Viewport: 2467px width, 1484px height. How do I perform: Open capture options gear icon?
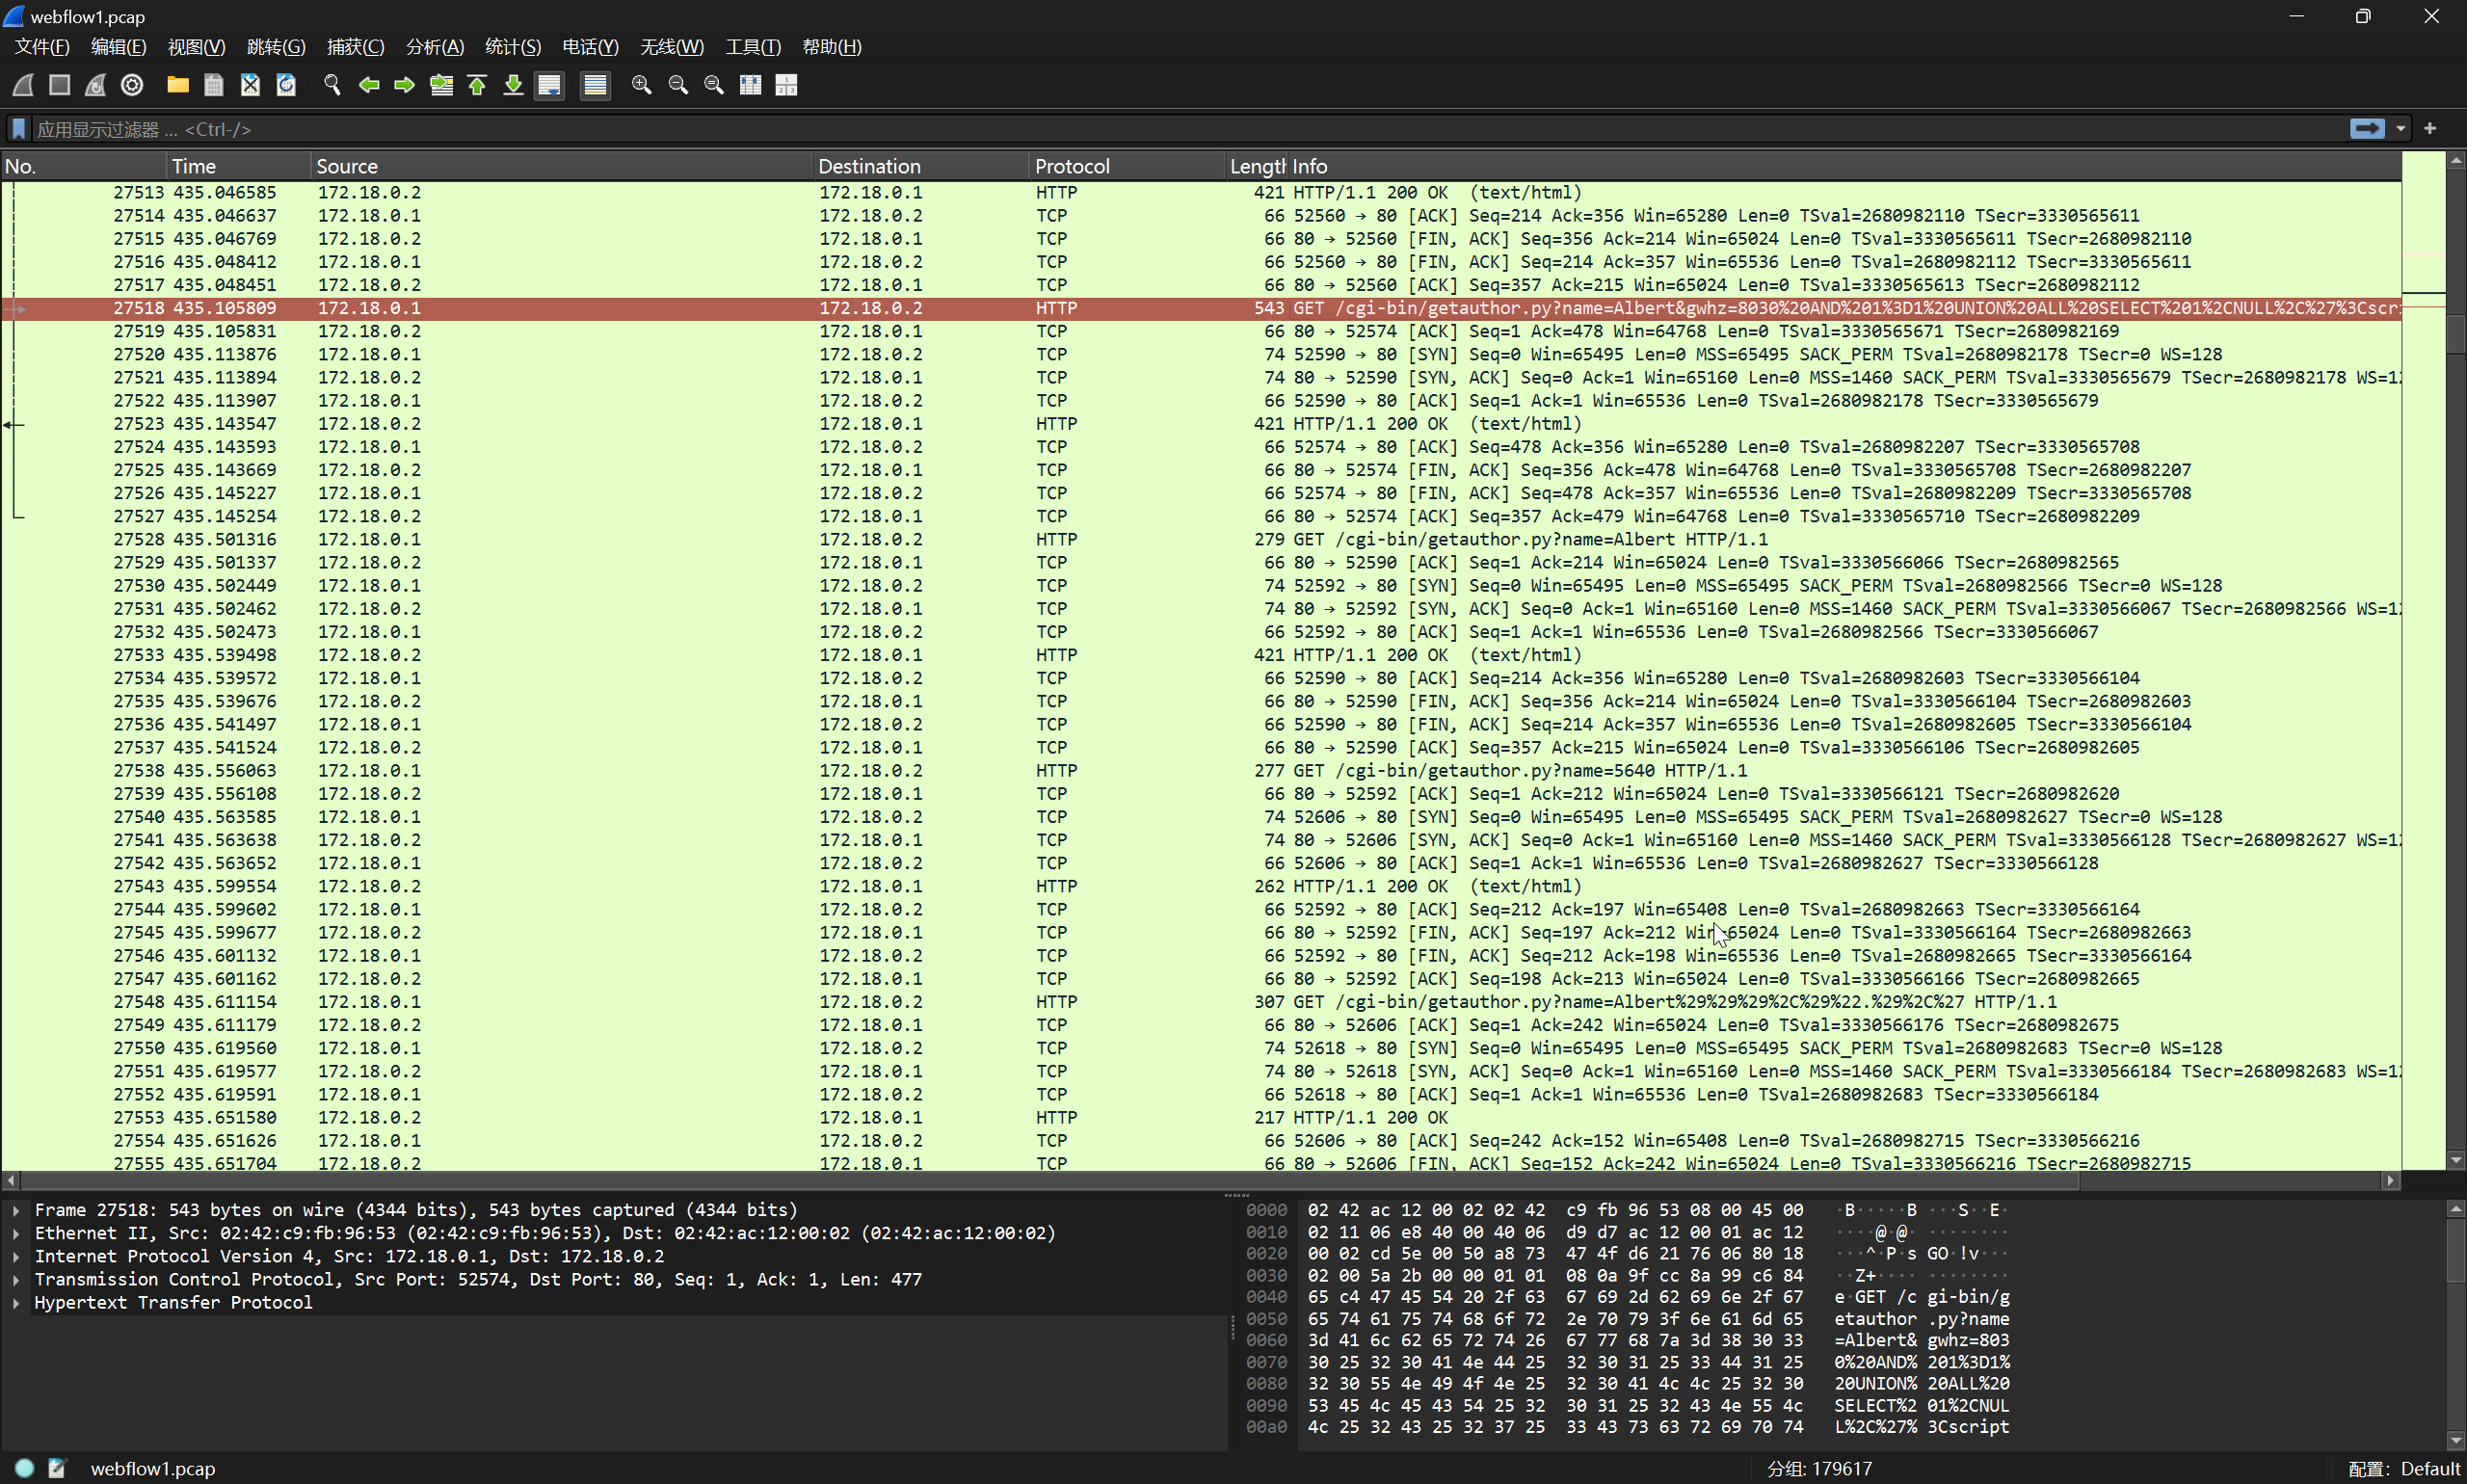pos(132,85)
